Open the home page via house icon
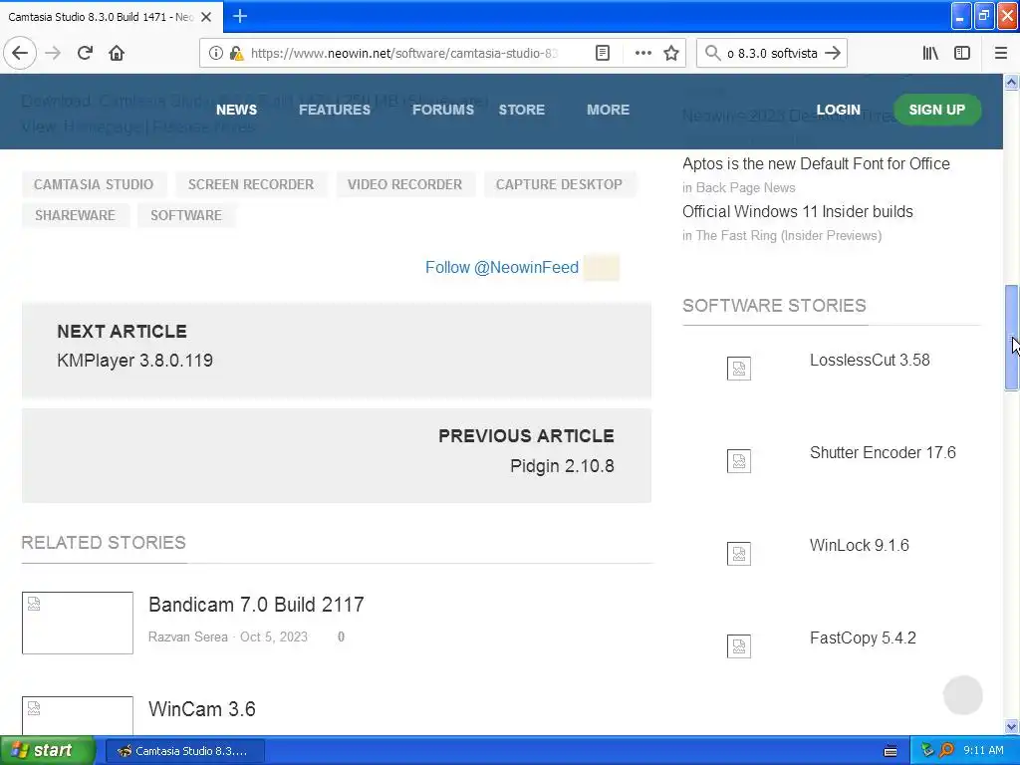The height and width of the screenshot is (765, 1020). coord(117,53)
